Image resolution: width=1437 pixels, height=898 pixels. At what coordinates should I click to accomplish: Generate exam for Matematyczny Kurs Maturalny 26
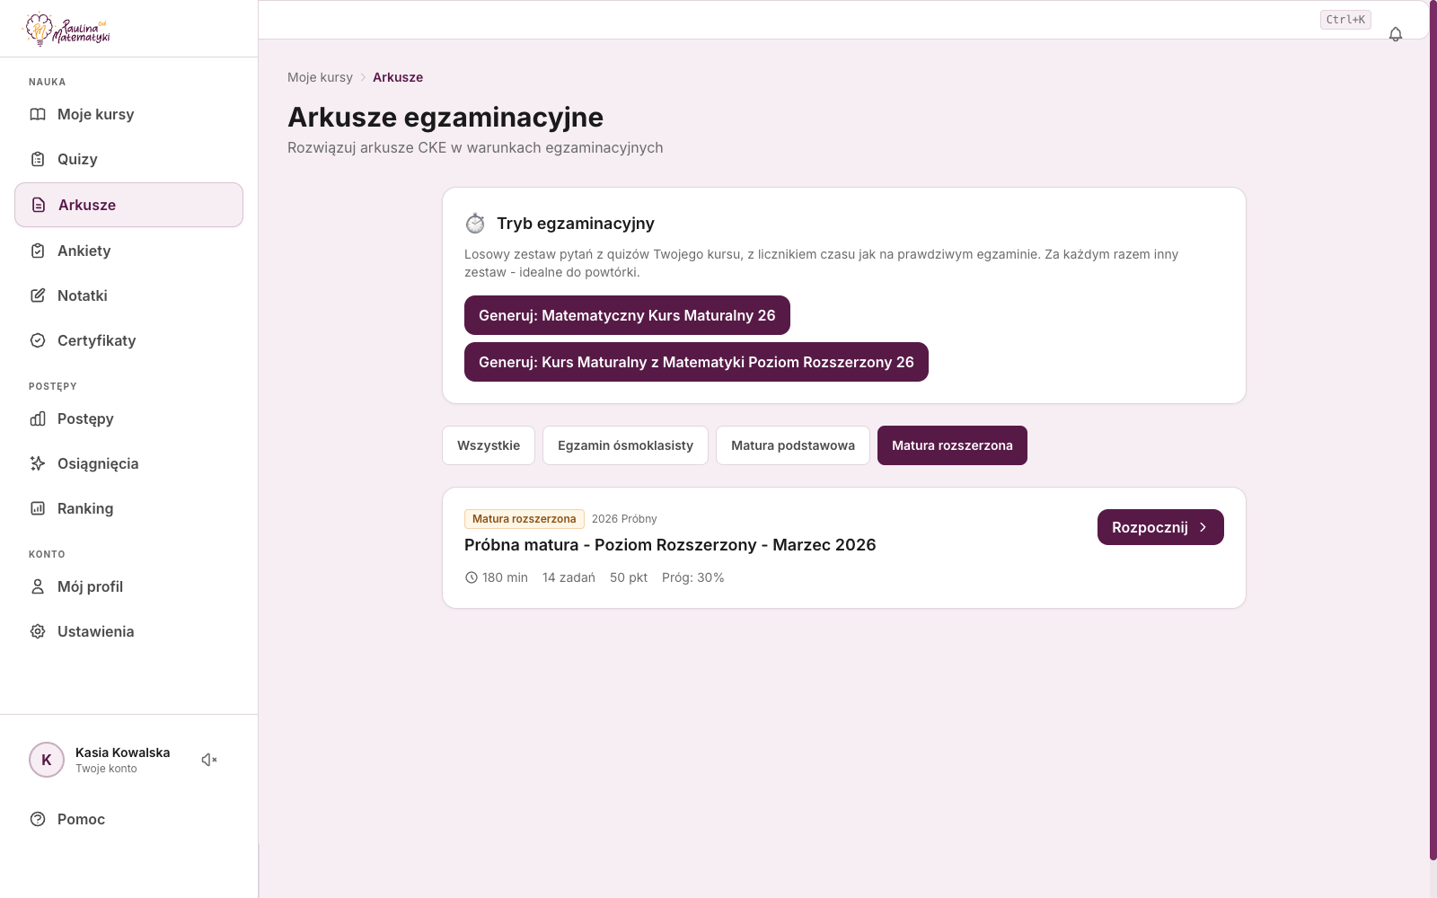tap(627, 315)
